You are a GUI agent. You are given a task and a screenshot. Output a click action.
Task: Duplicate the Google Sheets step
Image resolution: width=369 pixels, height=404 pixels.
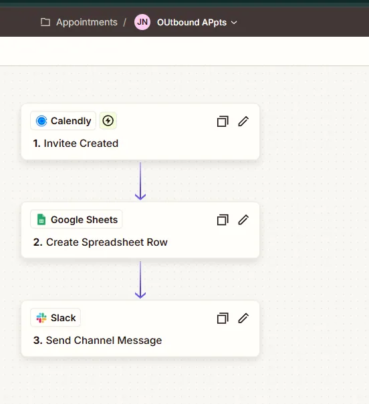[x=223, y=220]
